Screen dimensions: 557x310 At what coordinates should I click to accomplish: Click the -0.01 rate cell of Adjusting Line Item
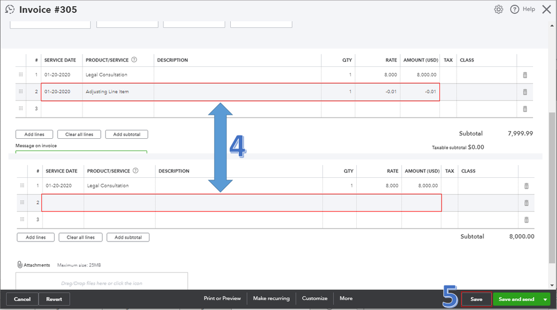[x=377, y=91]
